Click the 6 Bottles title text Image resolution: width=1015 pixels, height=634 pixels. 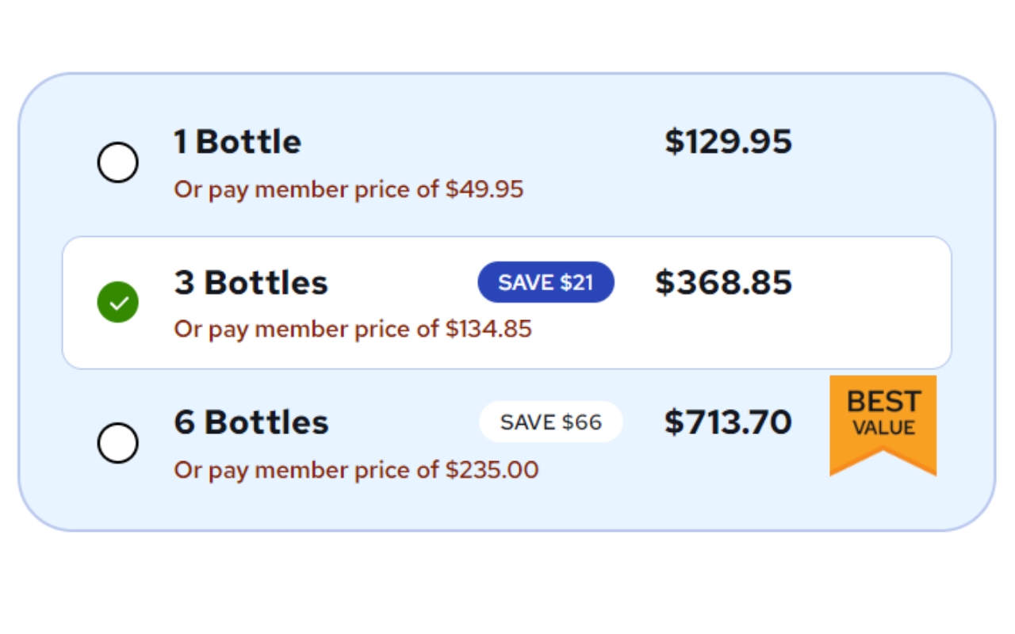[x=251, y=422]
